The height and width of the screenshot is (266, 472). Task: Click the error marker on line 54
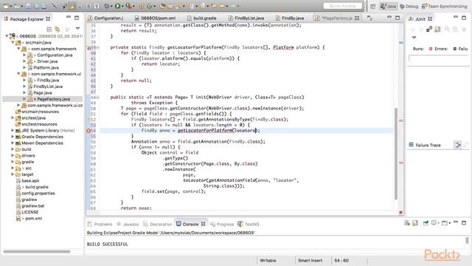pos(88,131)
